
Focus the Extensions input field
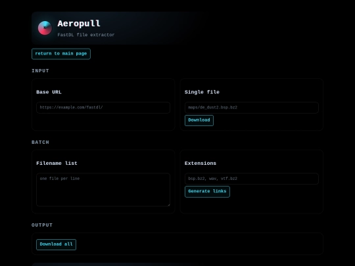[x=252, y=179]
